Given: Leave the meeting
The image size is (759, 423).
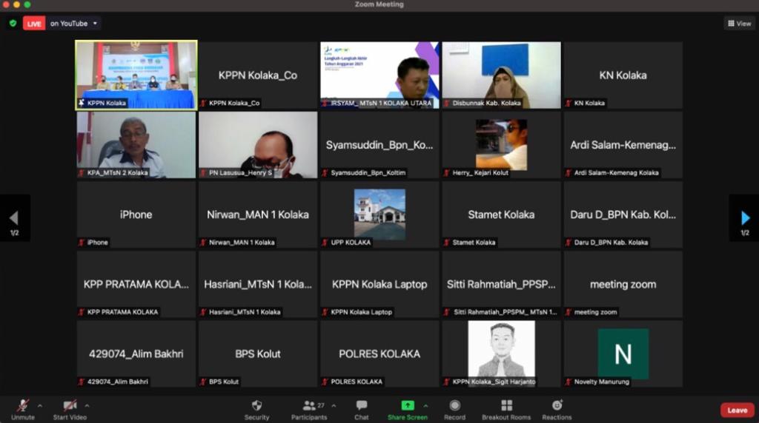Looking at the screenshot, I should [737, 410].
